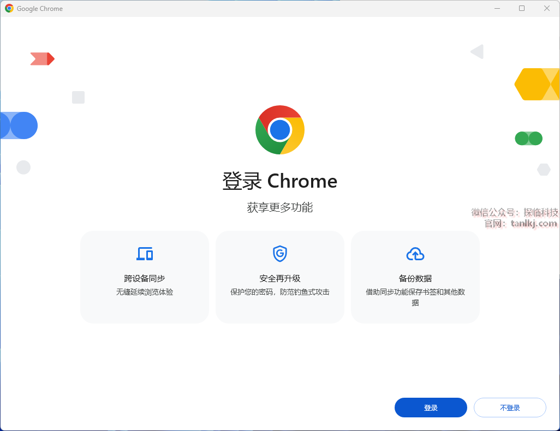Screen dimensions: 560x431
Task: Maximize the Google Chrome window
Action: 522,8
